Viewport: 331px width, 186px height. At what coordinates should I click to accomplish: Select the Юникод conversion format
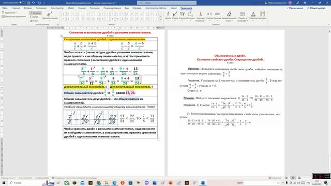point(36,13)
